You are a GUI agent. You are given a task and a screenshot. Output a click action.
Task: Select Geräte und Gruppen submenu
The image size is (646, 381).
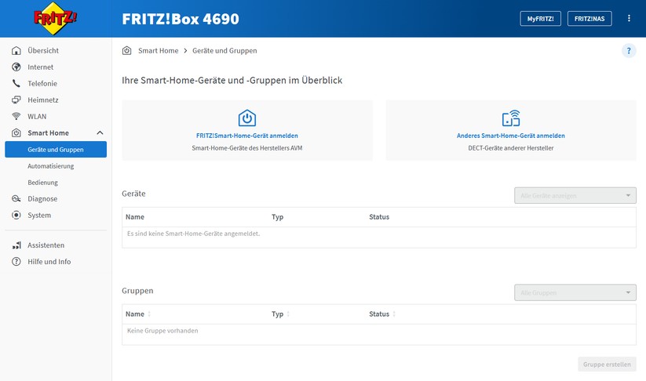coord(56,150)
